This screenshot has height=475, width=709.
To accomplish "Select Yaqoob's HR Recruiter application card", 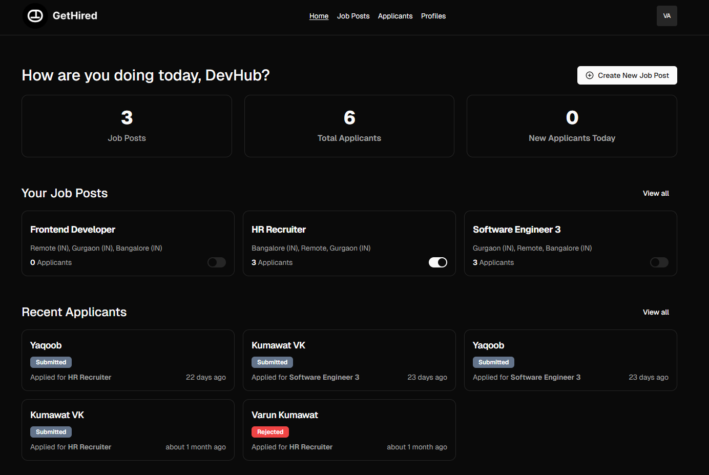I will 128,360.
